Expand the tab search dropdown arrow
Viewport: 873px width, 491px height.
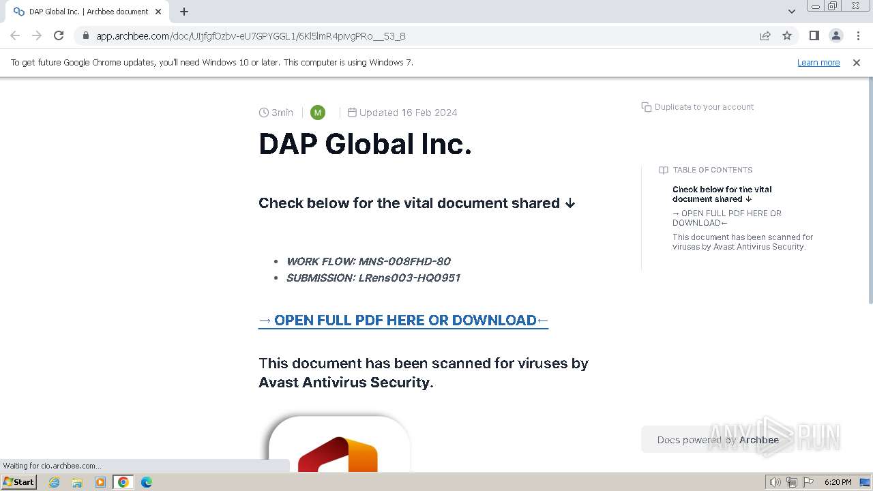click(791, 12)
